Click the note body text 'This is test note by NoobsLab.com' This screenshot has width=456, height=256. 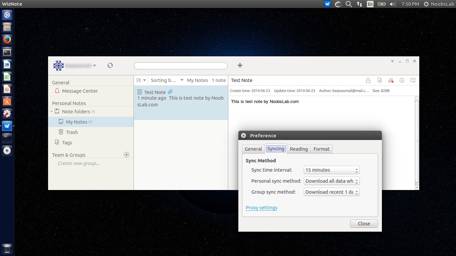pos(265,101)
